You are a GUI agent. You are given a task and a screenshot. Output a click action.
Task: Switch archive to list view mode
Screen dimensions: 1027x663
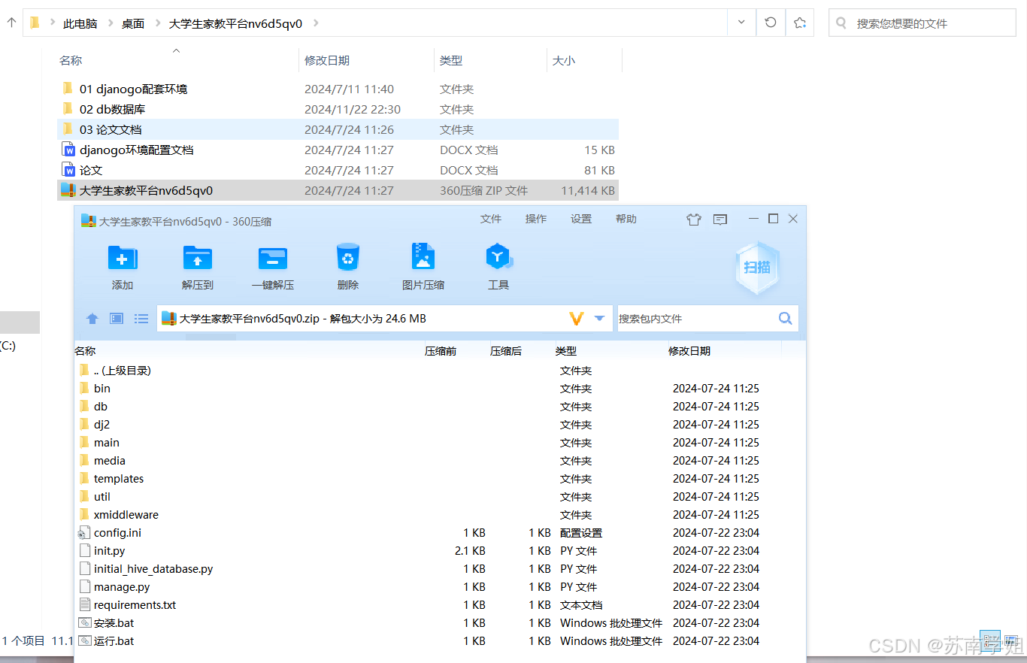click(141, 319)
